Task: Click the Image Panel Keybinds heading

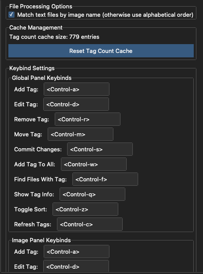Action: click(41, 240)
